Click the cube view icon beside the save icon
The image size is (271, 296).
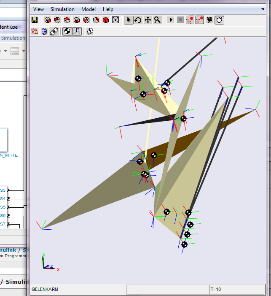[48, 20]
